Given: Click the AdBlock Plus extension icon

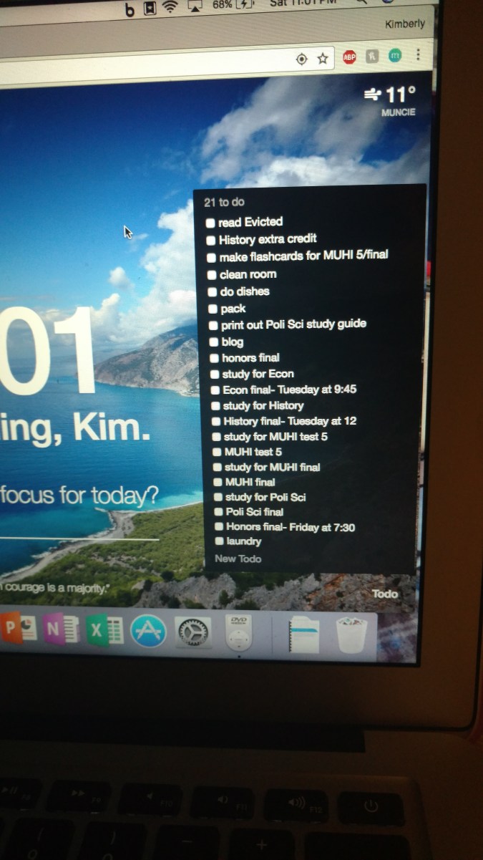Looking at the screenshot, I should pyautogui.click(x=349, y=58).
